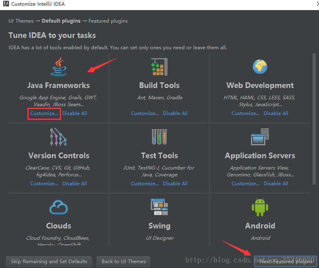Click 'HTML, HAML, CSS, LESS, SASS' description

tap(260, 98)
